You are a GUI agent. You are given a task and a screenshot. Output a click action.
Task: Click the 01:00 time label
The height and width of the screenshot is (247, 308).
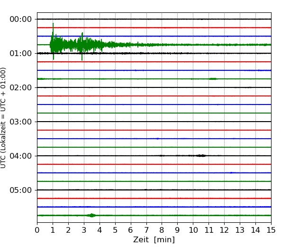[20, 53]
